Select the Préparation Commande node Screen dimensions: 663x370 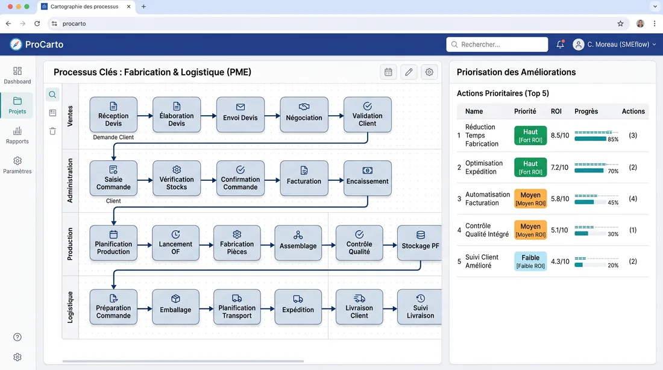113,307
